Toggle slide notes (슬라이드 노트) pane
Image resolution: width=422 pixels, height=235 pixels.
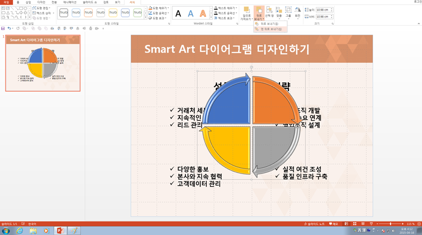[314, 224]
